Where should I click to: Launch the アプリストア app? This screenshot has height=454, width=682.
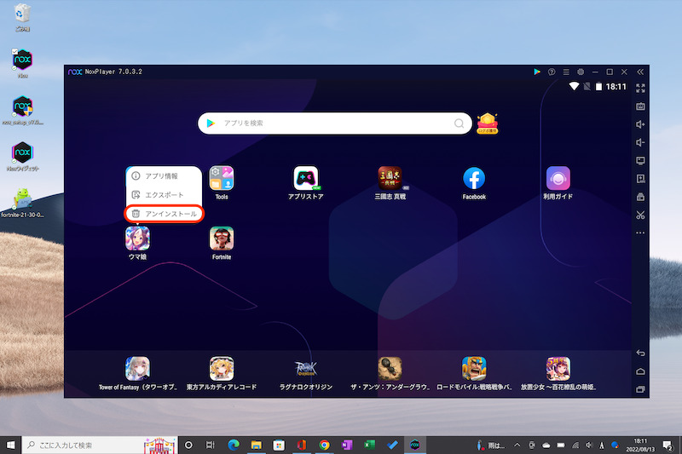click(306, 179)
